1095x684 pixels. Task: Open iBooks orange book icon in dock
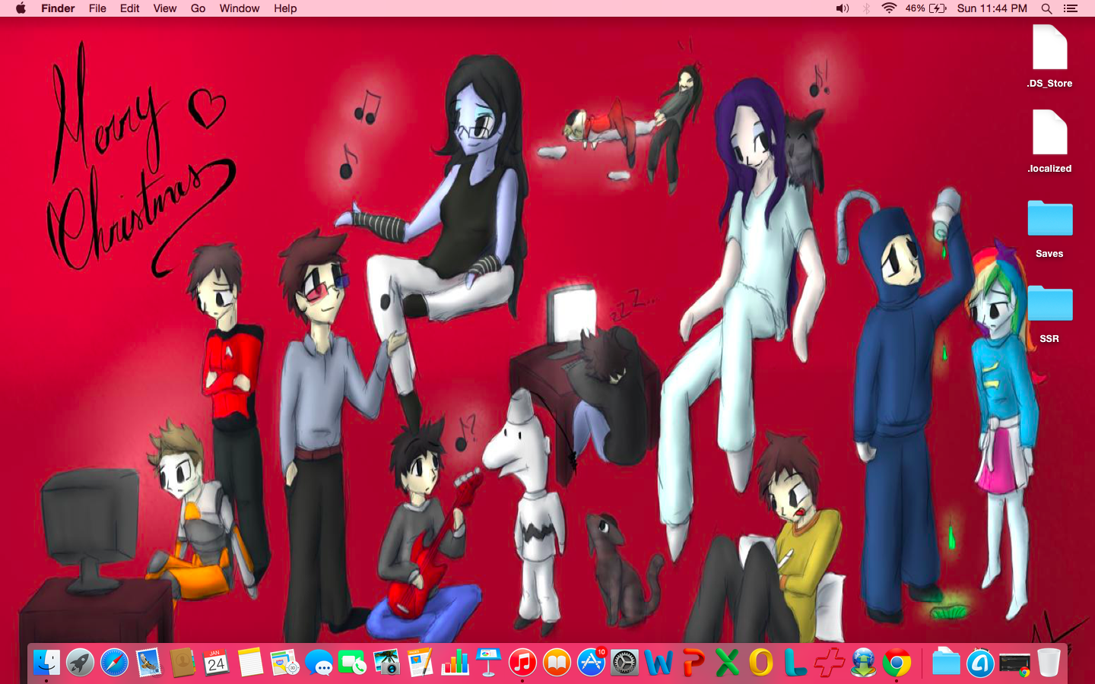557,663
